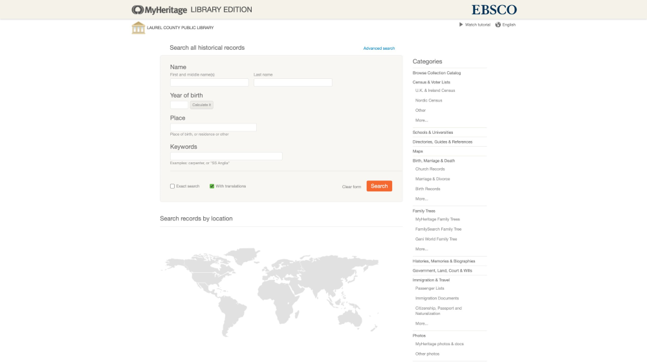Click the Calculate it button
647x364 pixels.
(x=201, y=105)
